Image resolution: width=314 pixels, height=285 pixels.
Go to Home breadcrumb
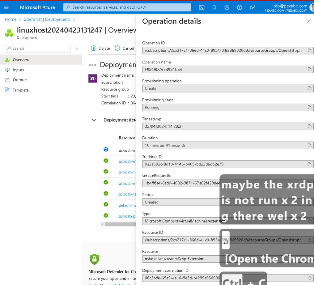click(11, 19)
